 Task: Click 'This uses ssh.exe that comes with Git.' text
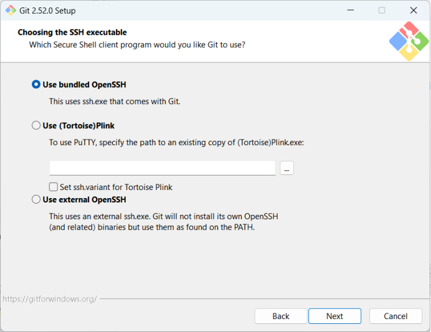pyautogui.click(x=115, y=102)
